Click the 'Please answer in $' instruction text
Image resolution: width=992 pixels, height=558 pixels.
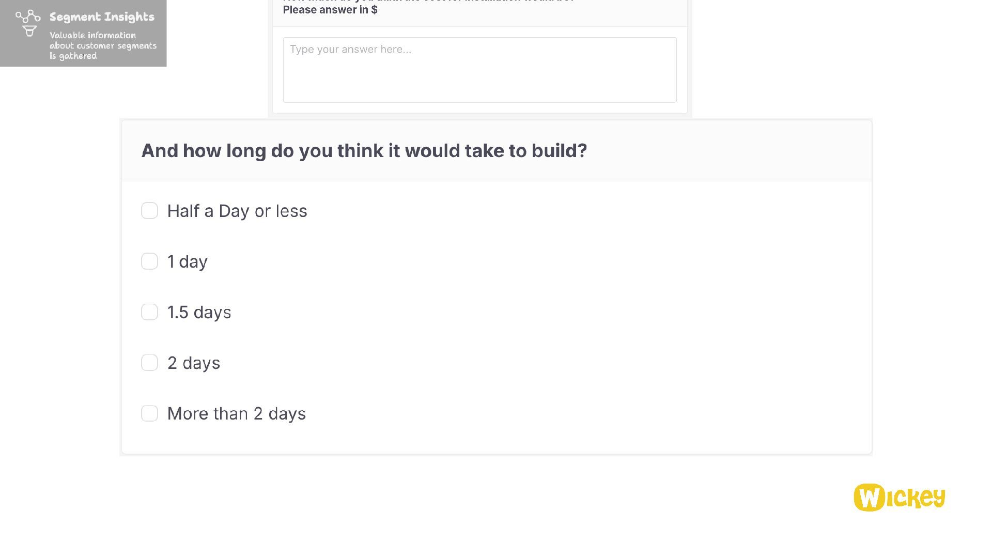point(330,10)
